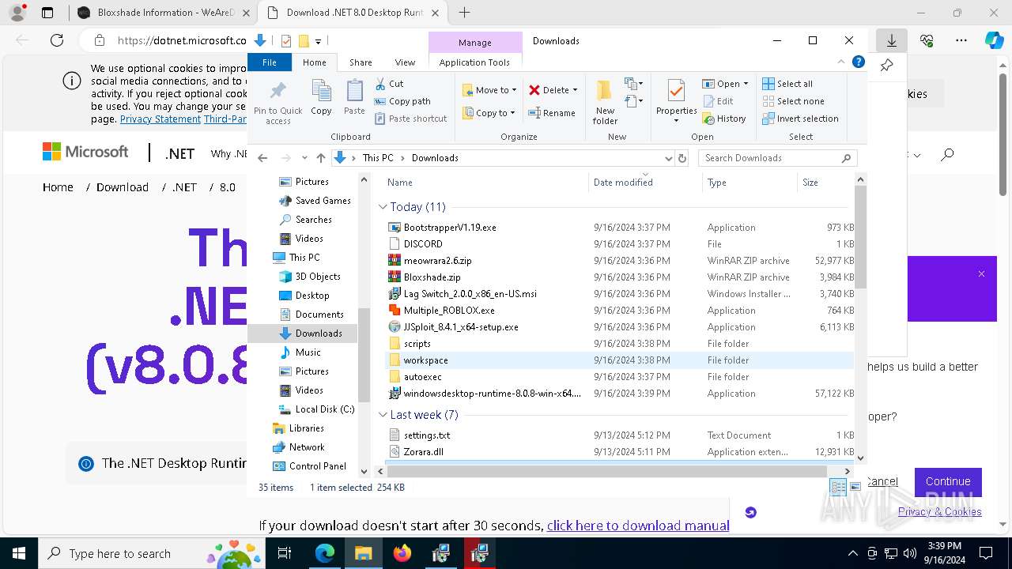Click the Continue button on webpage
1012x569 pixels.
pyautogui.click(x=948, y=481)
